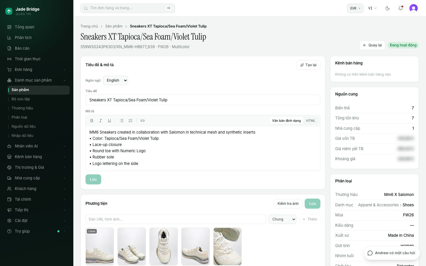Switch editor to HTML mode
This screenshot has width=426, height=266.
[311, 121]
